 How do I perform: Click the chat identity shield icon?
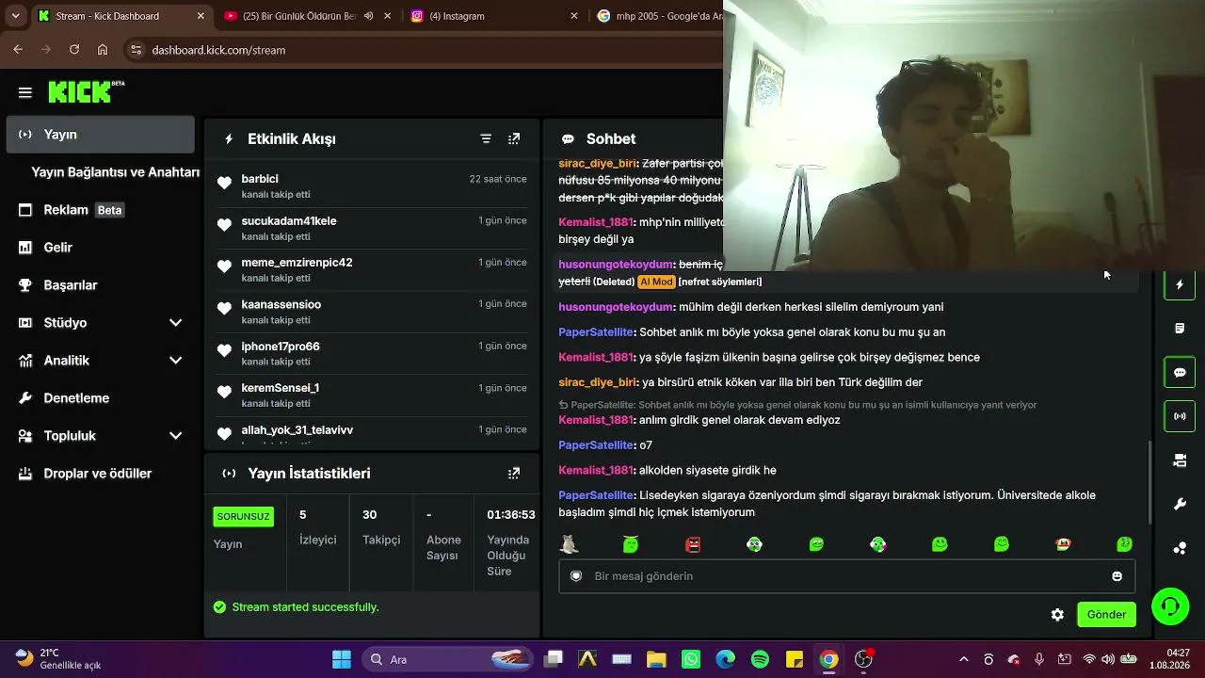click(x=576, y=576)
